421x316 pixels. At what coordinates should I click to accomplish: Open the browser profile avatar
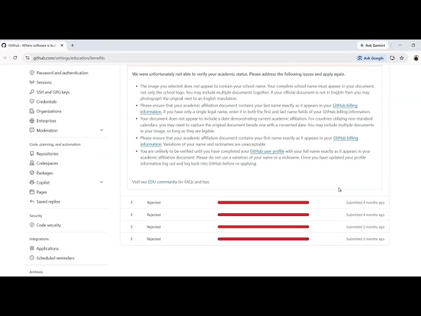tap(416, 58)
